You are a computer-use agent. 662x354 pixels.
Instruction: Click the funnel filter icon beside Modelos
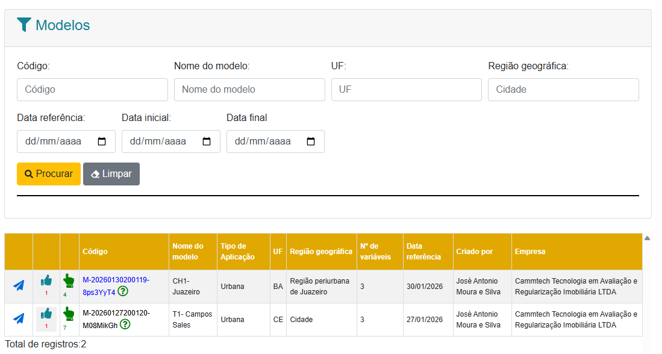(24, 25)
